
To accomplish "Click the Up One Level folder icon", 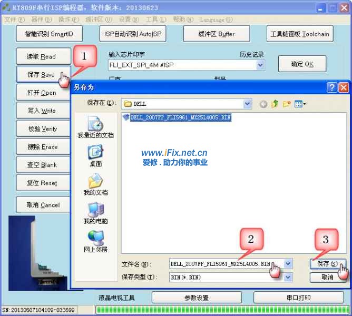I will tap(275, 104).
